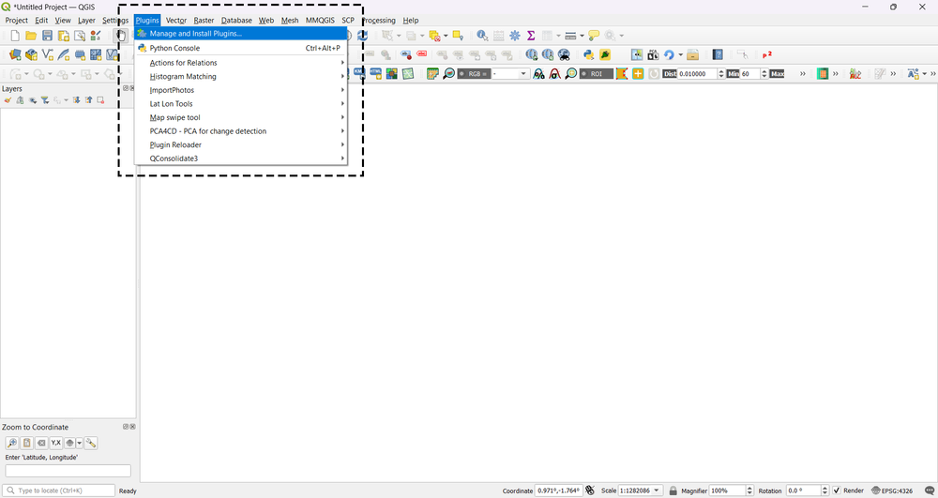The height and width of the screenshot is (498, 938).
Task: Open Data Source Manager icon
Action: coord(15,55)
